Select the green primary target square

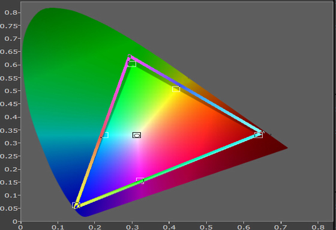pyautogui.click(x=132, y=64)
